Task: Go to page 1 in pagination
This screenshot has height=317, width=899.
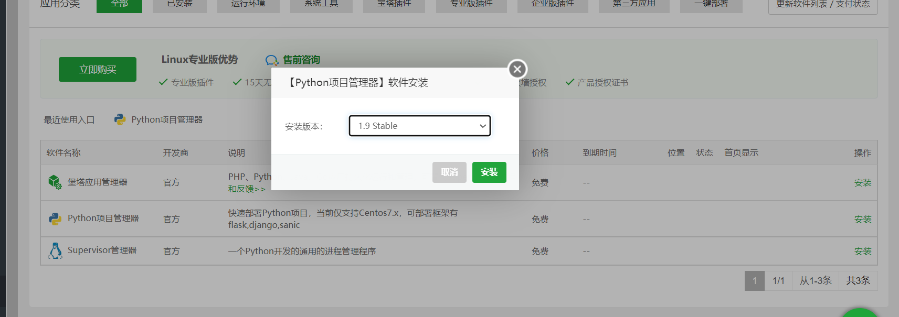Action: tap(755, 281)
